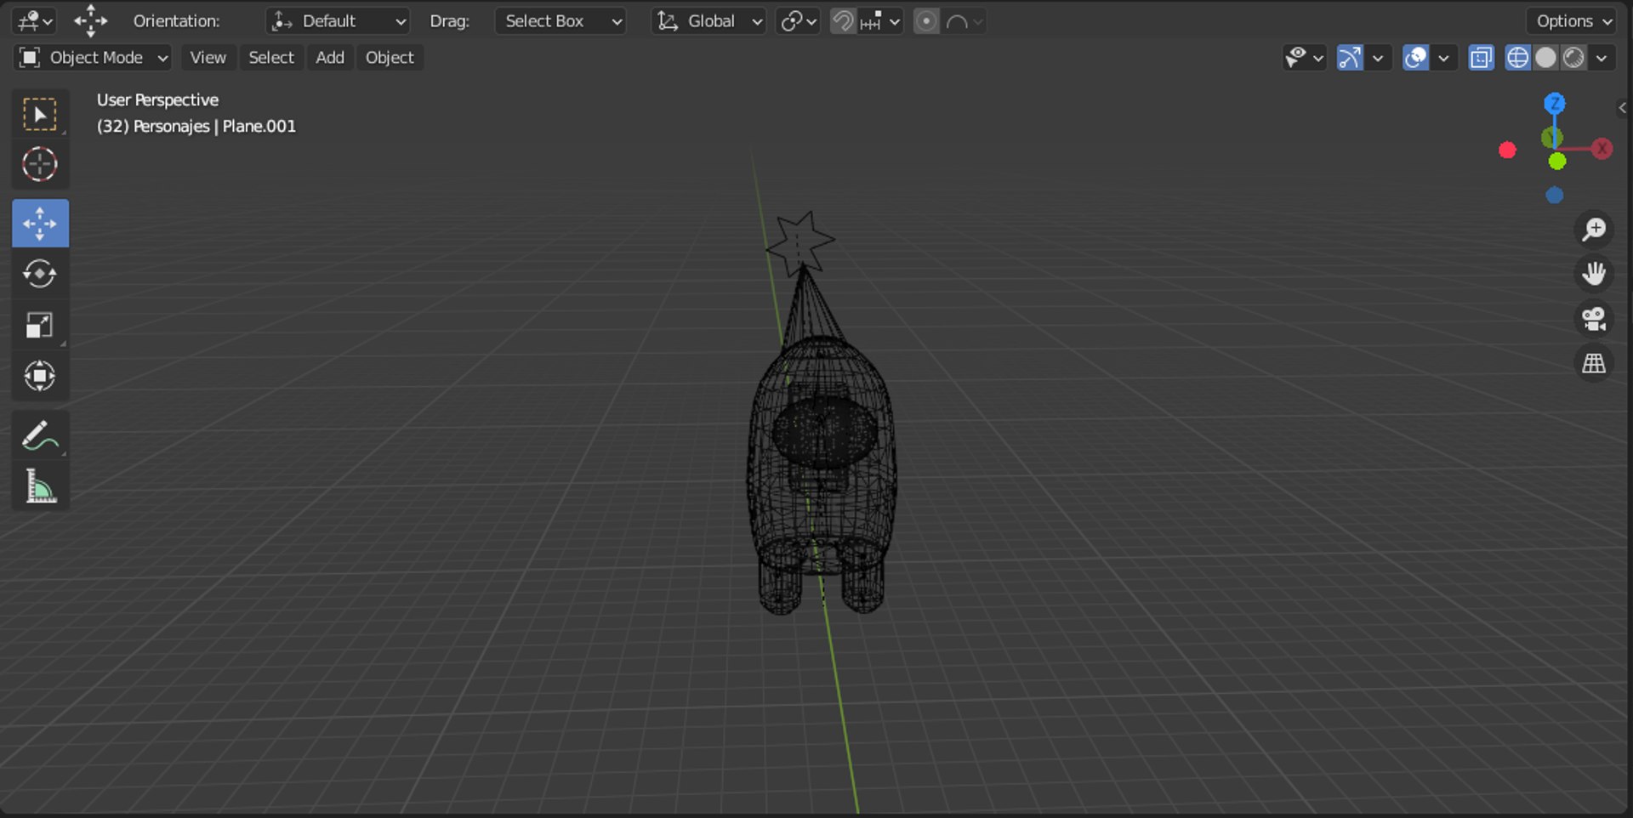Viewport: 1633px width, 818px height.
Task: Click the negative Y green gizmo dot
Action: (1557, 162)
